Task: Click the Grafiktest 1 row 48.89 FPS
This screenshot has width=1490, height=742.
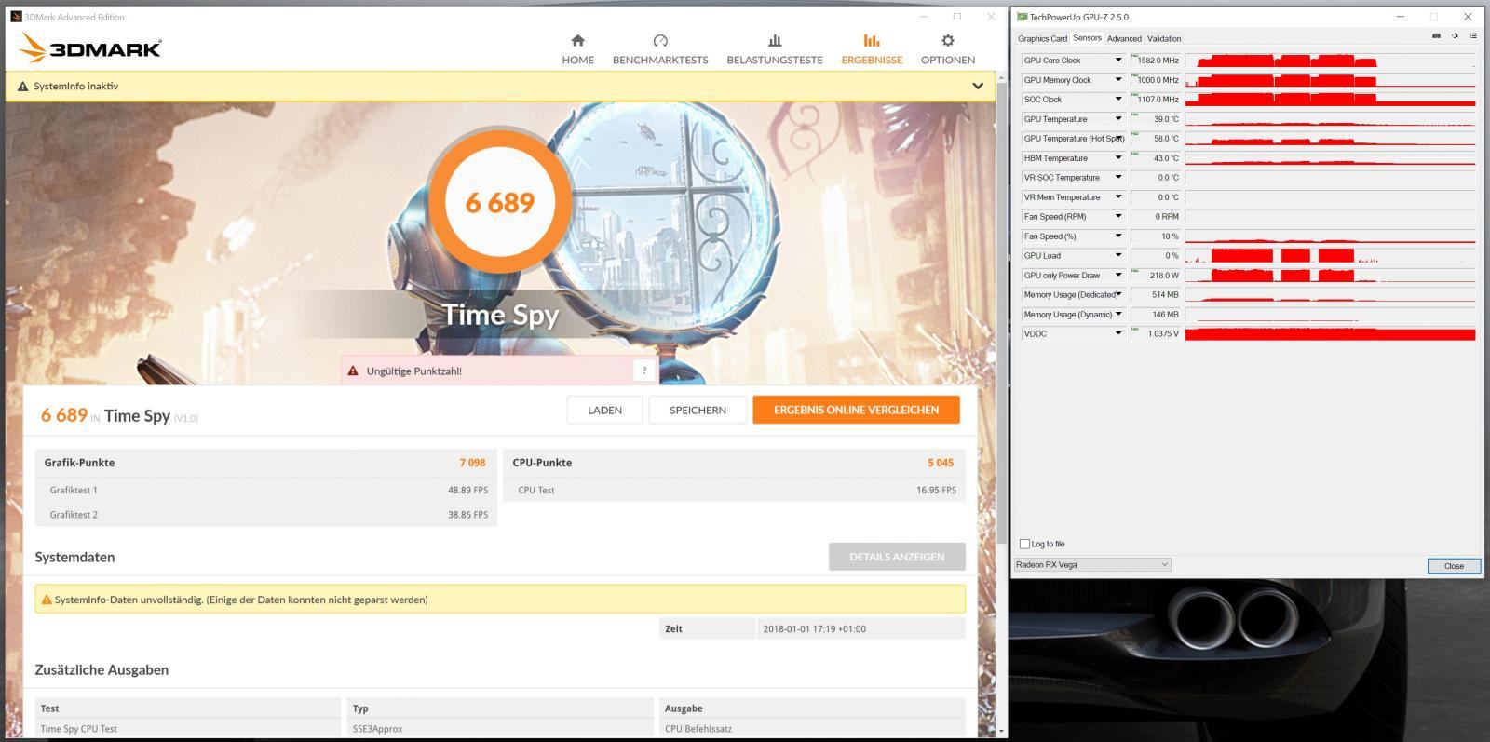Action: [x=266, y=490]
